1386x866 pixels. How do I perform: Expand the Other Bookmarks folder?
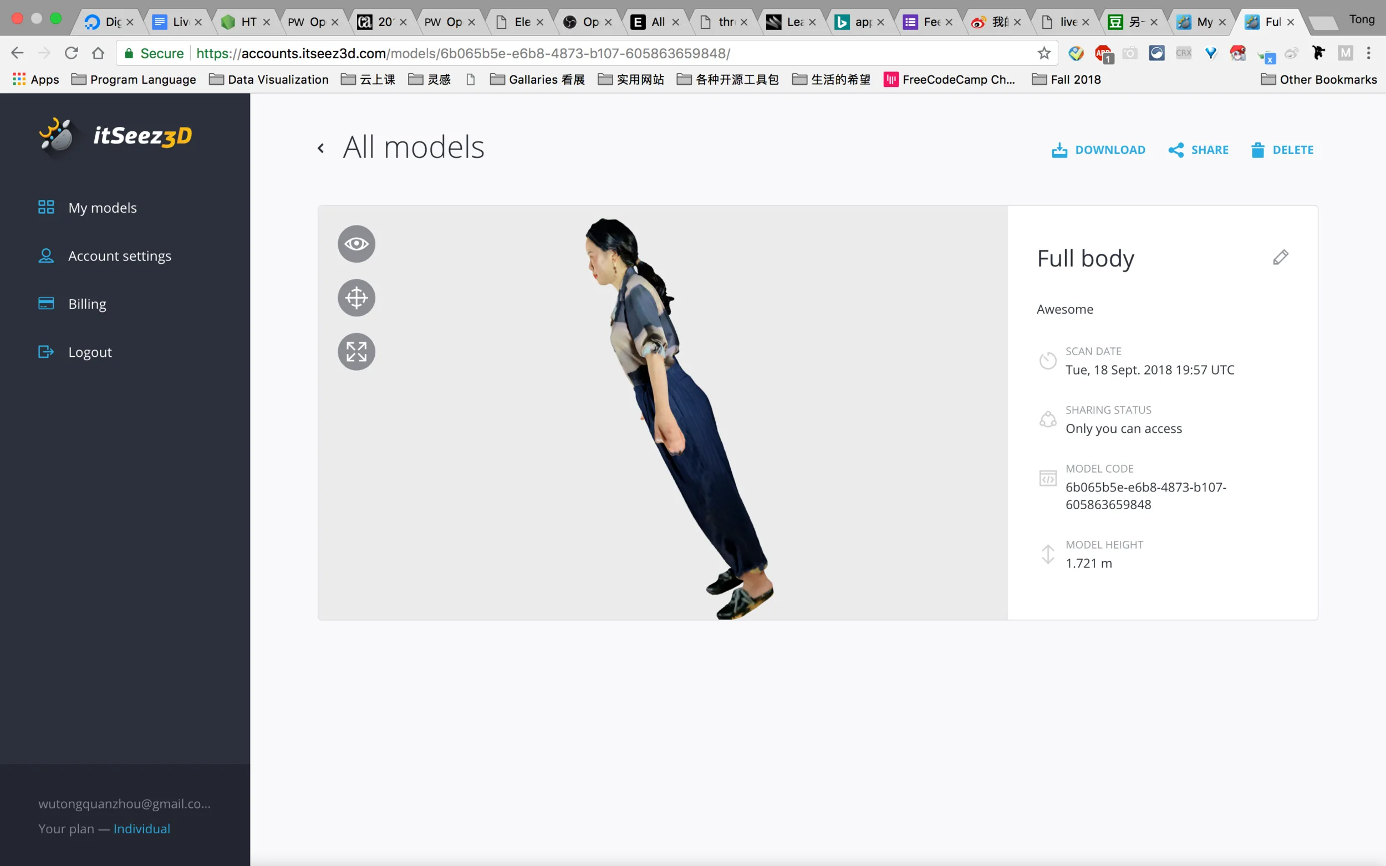click(1318, 80)
